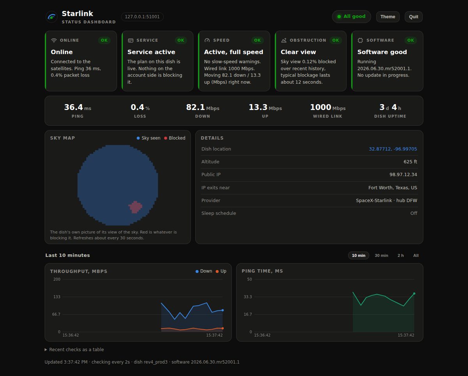Click the card icon beside SERVICE
This screenshot has height=376, width=468.
coord(131,40)
